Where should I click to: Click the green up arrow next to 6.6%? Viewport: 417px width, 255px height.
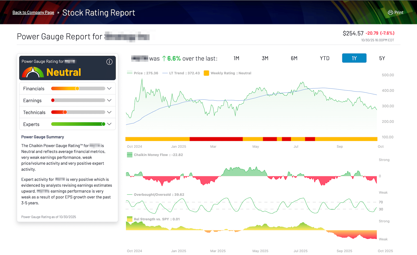pos(164,59)
